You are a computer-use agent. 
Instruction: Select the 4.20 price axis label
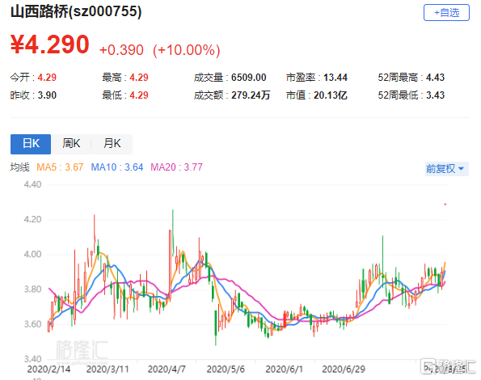pos(32,219)
